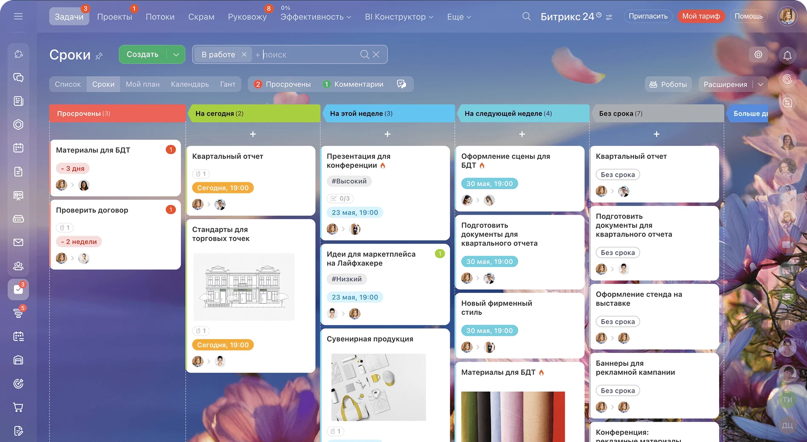Open the Расширения dropdown arrow
Screen dimensions: 807x442
click(760, 84)
